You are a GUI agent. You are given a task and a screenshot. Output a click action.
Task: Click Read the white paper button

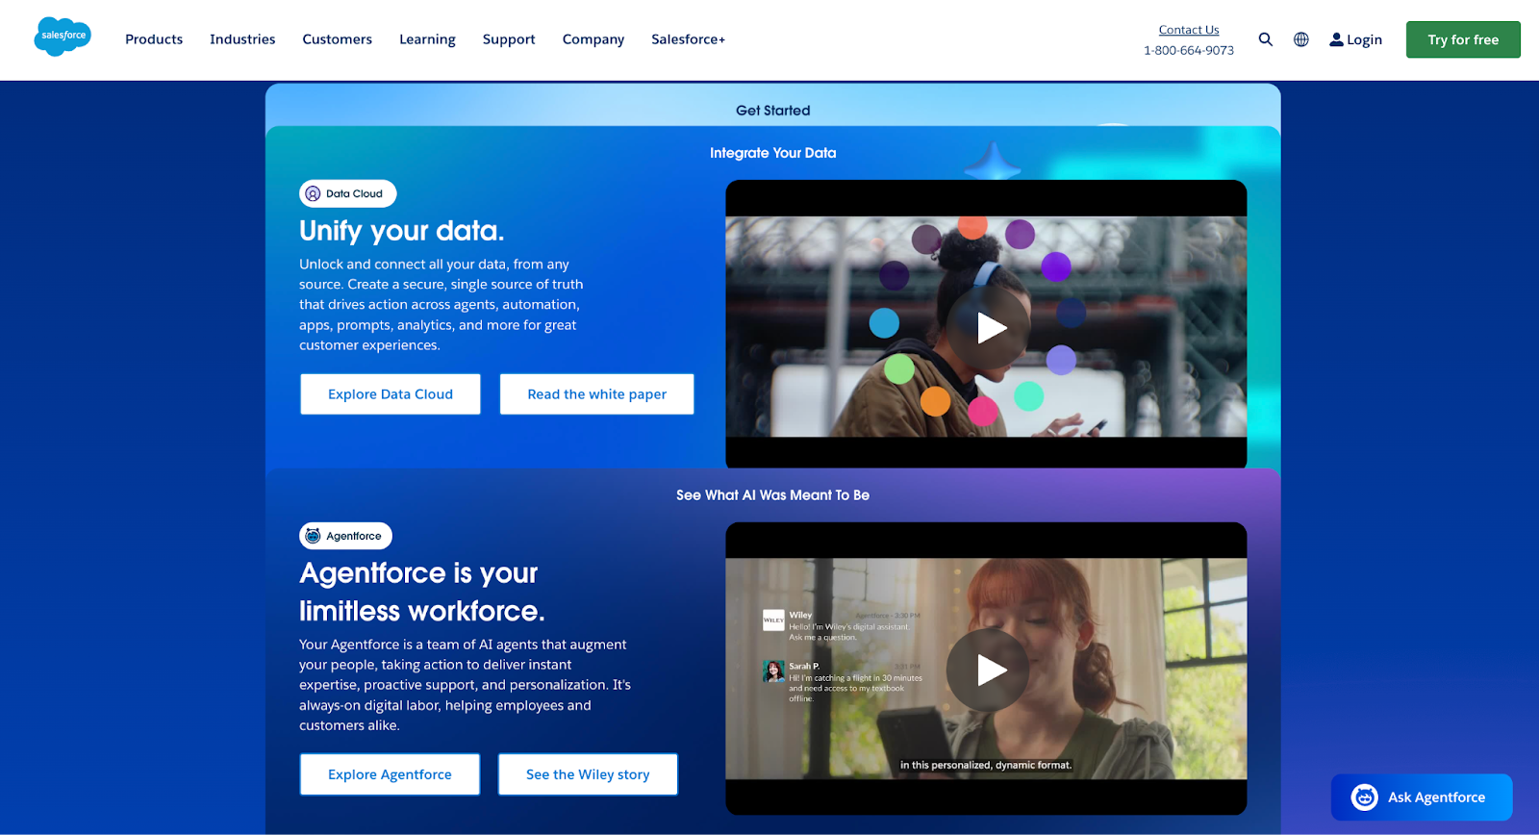point(596,394)
